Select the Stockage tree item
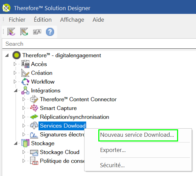This screenshot has height=176, width=196. point(43,143)
